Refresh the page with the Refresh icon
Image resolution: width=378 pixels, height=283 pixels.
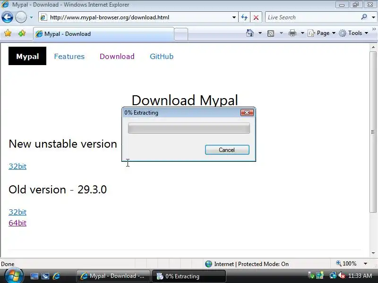(244, 17)
